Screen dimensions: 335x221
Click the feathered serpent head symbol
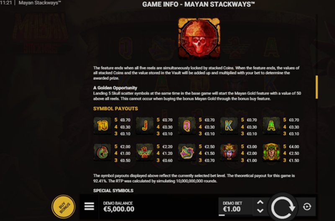(x=187, y=152)
